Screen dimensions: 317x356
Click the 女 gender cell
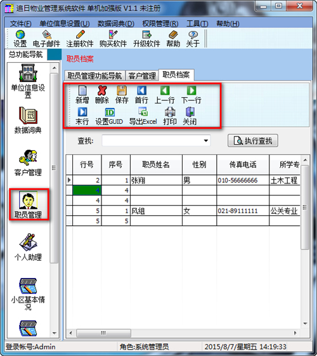199,211
